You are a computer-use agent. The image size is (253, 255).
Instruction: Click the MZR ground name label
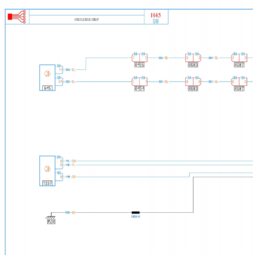click(51, 222)
